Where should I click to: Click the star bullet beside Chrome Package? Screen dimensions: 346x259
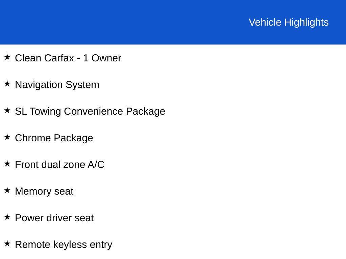pos(7,137)
